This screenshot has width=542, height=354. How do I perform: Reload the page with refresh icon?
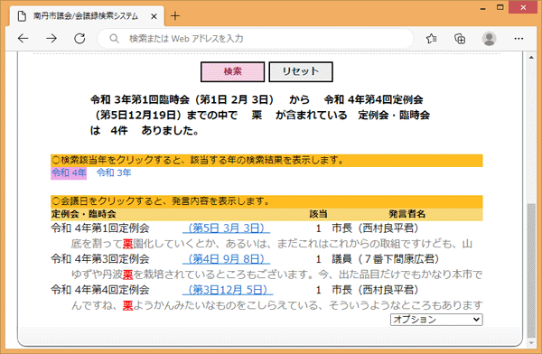click(79, 38)
